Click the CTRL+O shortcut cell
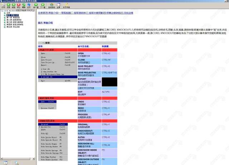Image resolution: width=229 pixels, height=165 pixels. 109,55
